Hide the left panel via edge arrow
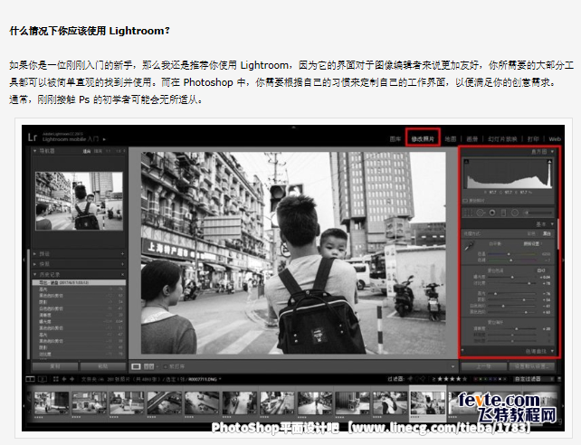This screenshot has width=581, height=445. click(x=24, y=260)
